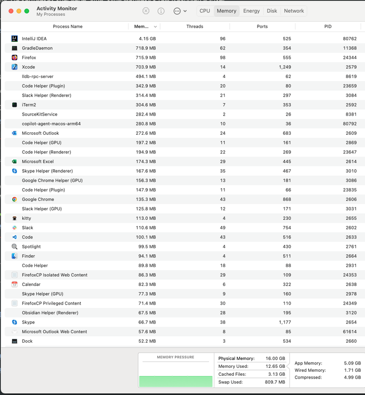Screen dimensions: 365x395
Task: Click the Finder process icon
Action: click(15, 256)
